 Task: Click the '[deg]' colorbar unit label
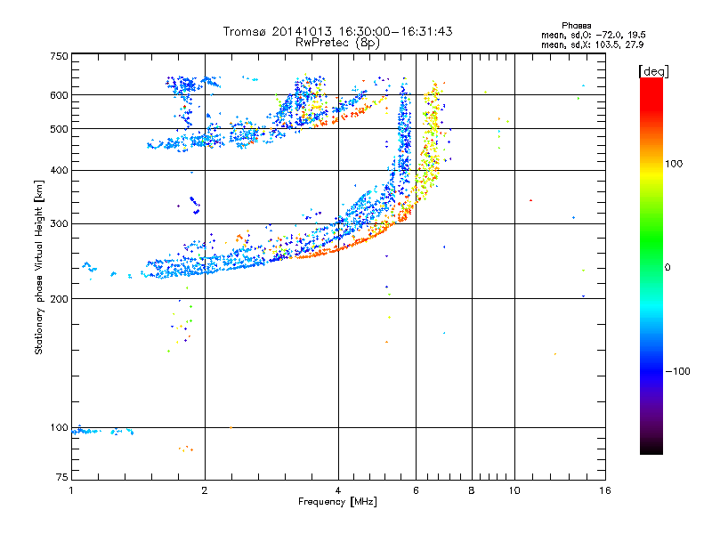653,71
